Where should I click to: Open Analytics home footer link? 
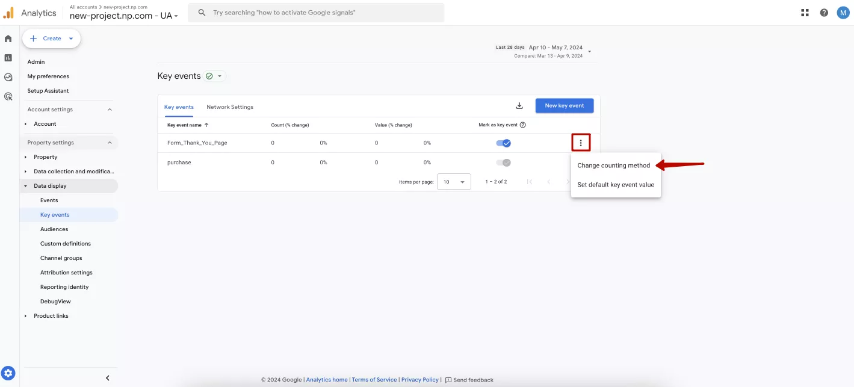tap(327, 380)
